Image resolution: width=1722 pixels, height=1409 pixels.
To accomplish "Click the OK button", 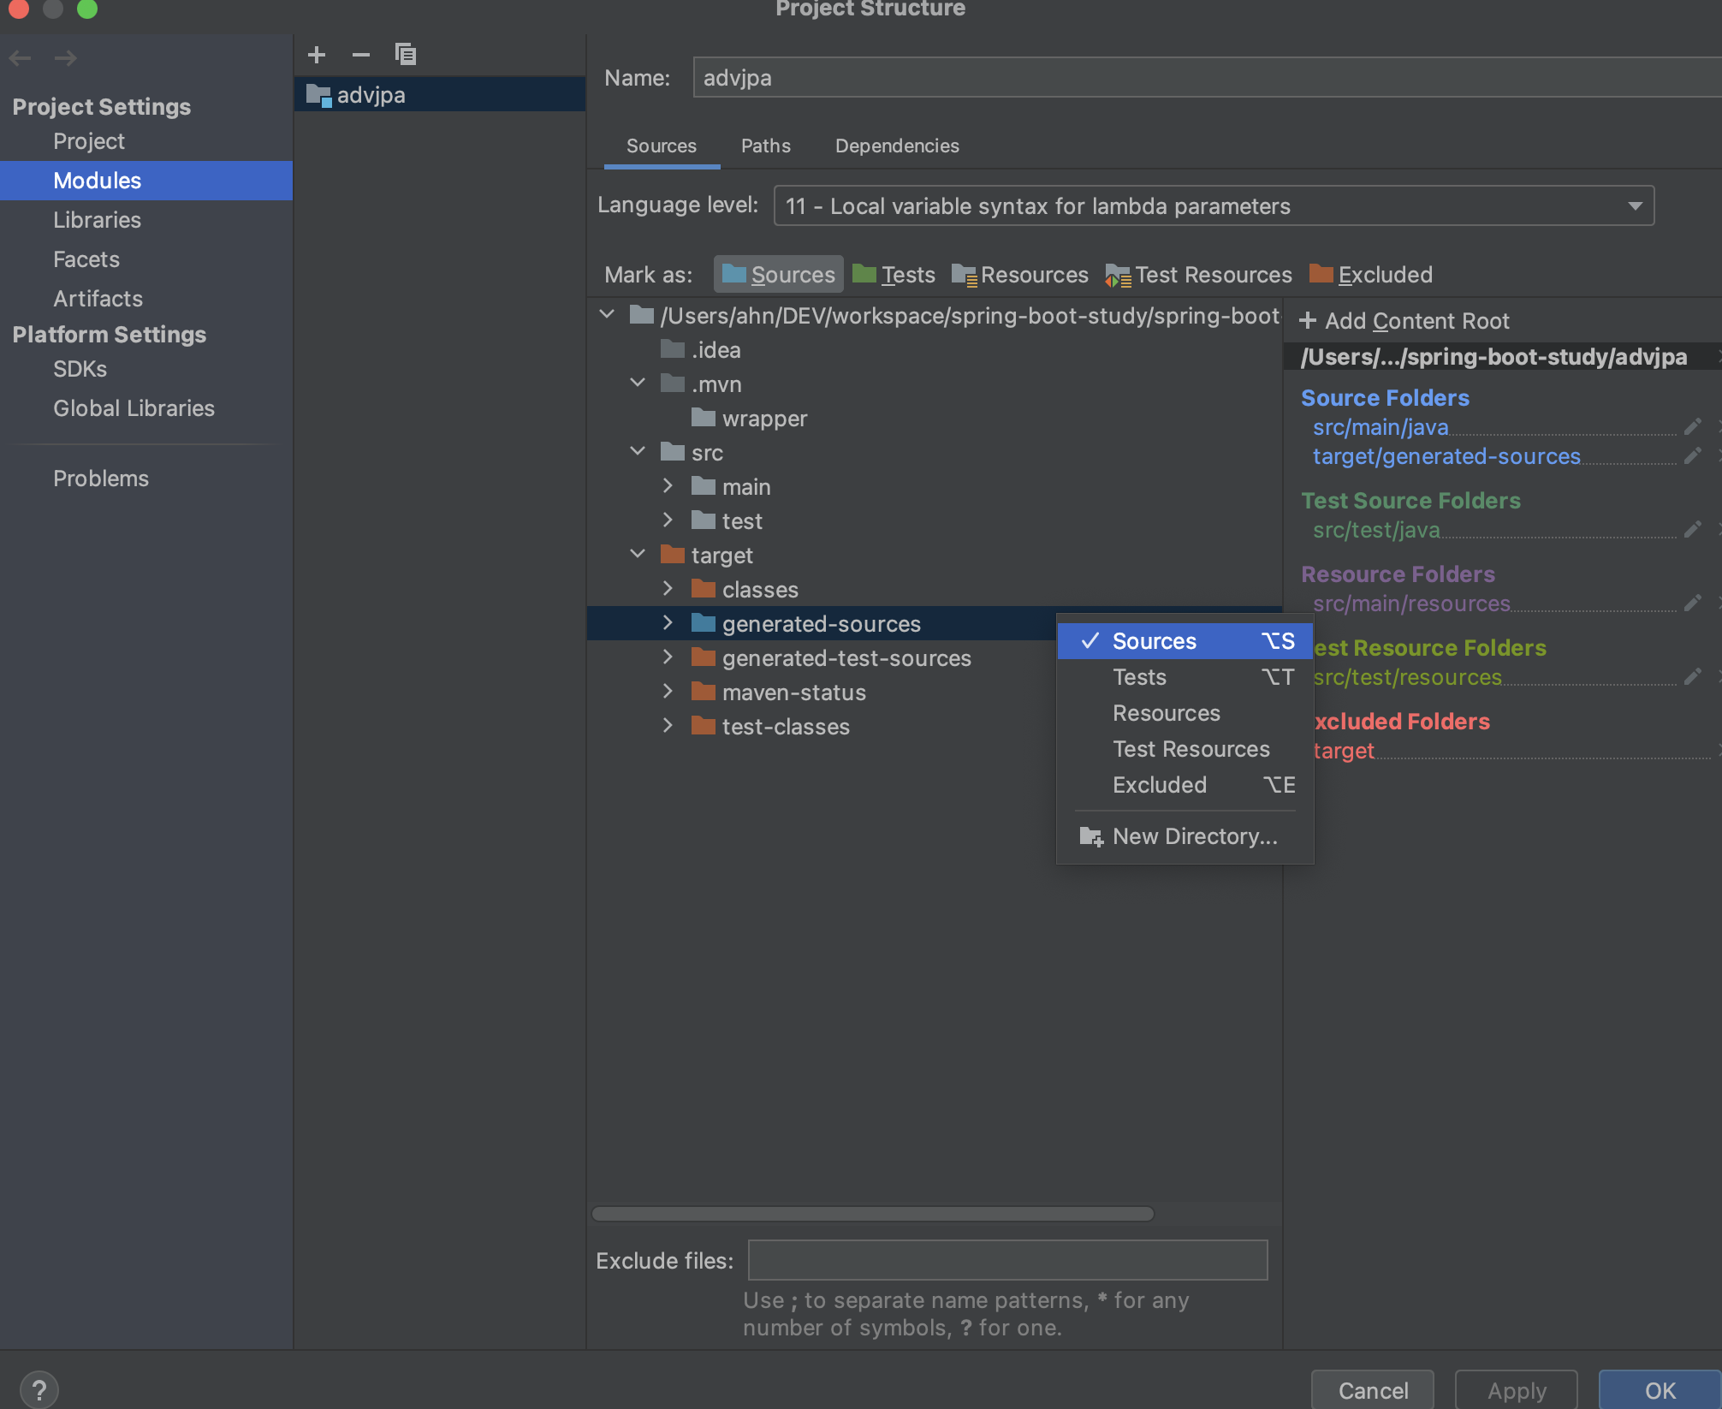I will (1659, 1390).
